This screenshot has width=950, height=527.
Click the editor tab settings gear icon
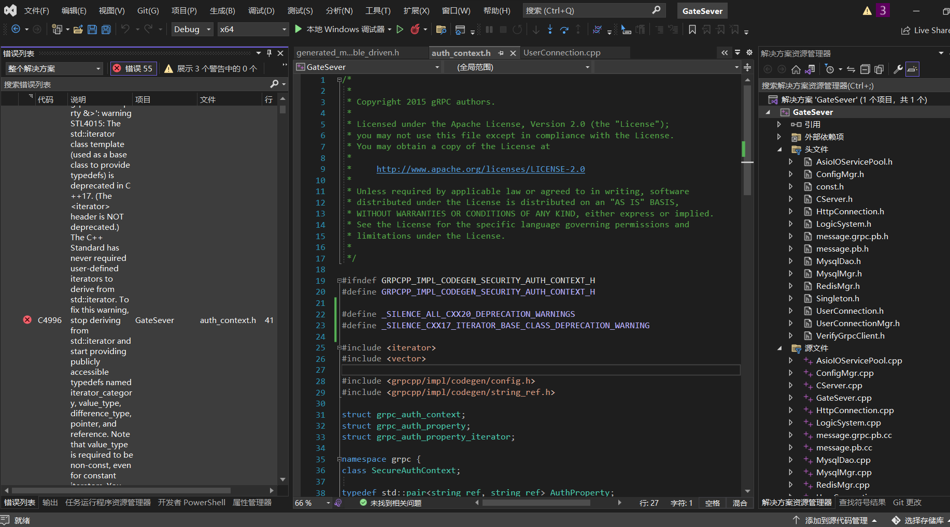(x=749, y=52)
